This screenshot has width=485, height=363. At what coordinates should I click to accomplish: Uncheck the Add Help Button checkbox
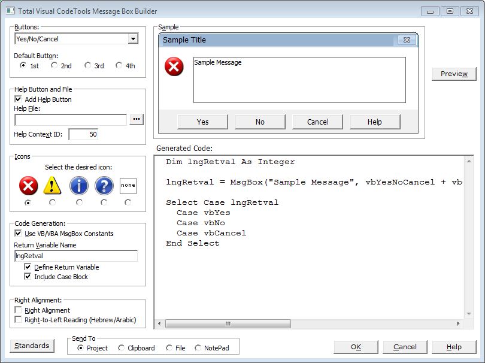[x=19, y=99]
